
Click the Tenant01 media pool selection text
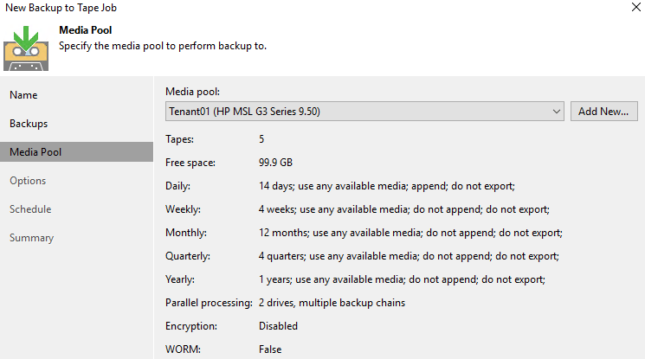[244, 112]
